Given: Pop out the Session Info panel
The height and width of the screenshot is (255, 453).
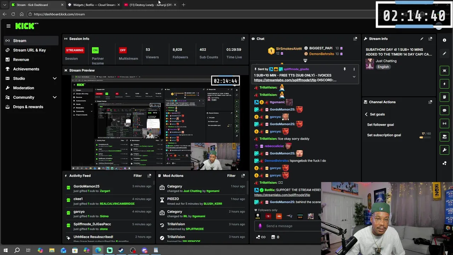Looking at the screenshot, I should pyautogui.click(x=243, y=39).
